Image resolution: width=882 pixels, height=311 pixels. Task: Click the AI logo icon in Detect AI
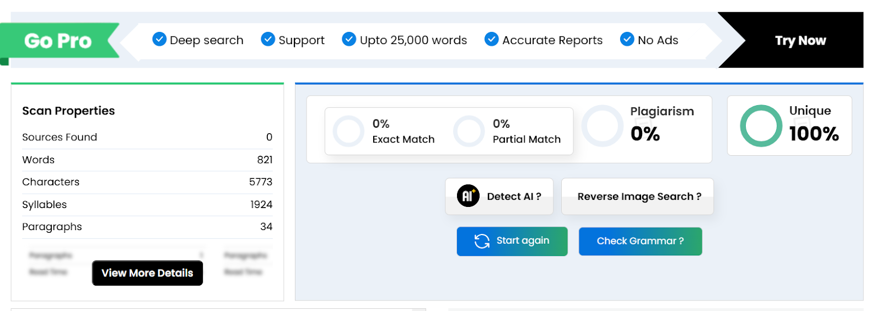(468, 196)
